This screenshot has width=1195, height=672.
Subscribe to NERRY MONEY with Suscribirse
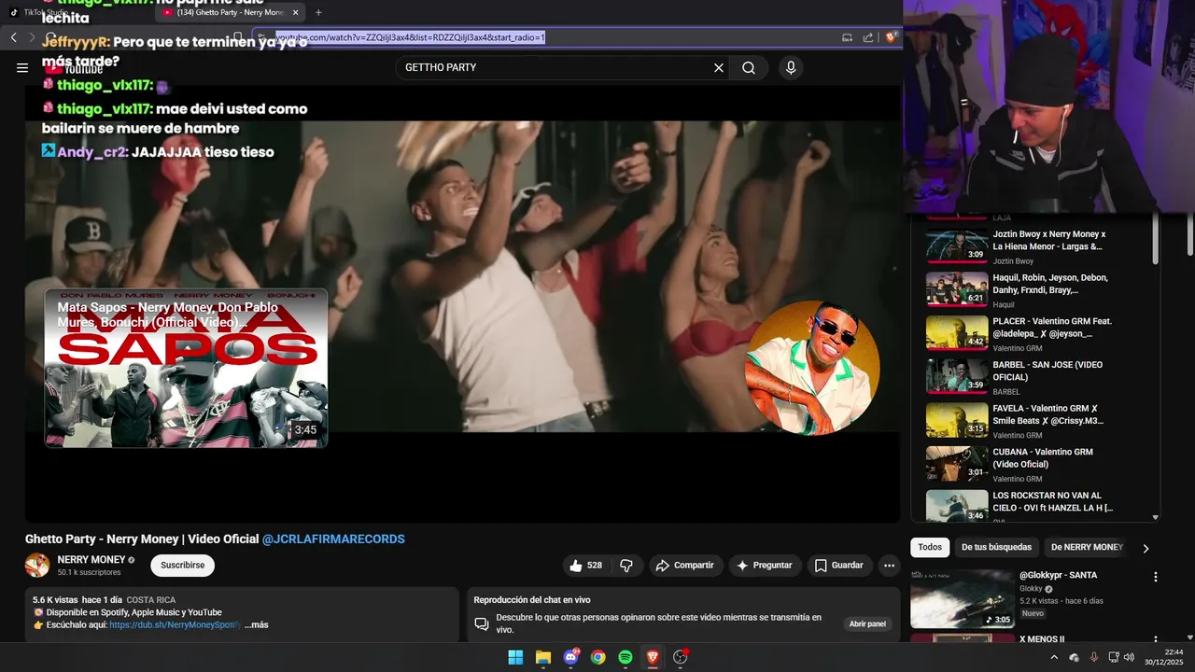[x=182, y=566]
